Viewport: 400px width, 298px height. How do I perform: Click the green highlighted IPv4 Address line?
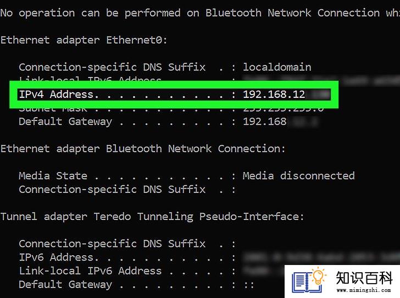(174, 95)
